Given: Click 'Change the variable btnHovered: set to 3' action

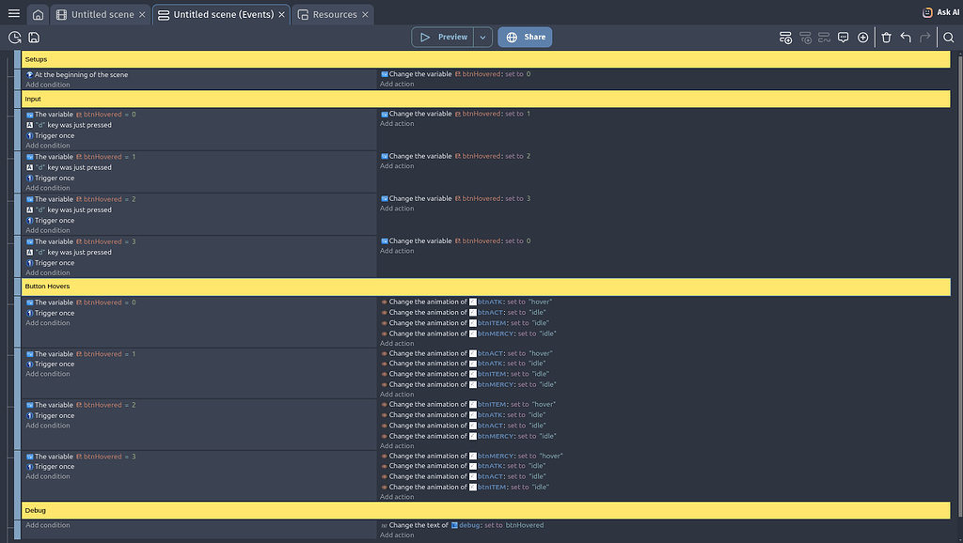Looking at the screenshot, I should pyautogui.click(x=455, y=199).
